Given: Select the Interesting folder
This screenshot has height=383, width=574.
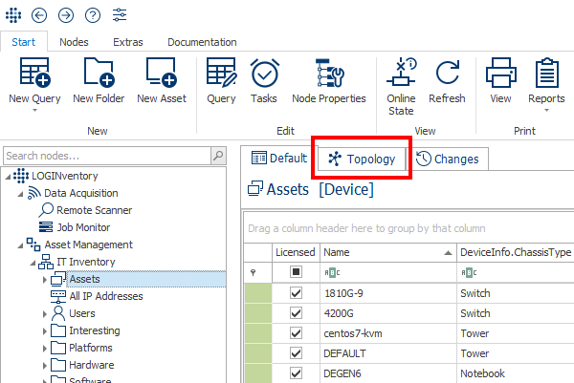Looking at the screenshot, I should tap(95, 330).
